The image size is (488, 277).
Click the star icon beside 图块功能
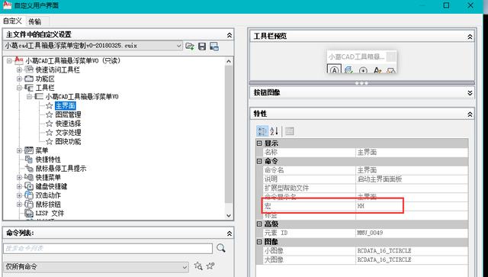(x=49, y=142)
